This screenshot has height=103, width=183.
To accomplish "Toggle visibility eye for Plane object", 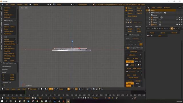I will 177,25.
